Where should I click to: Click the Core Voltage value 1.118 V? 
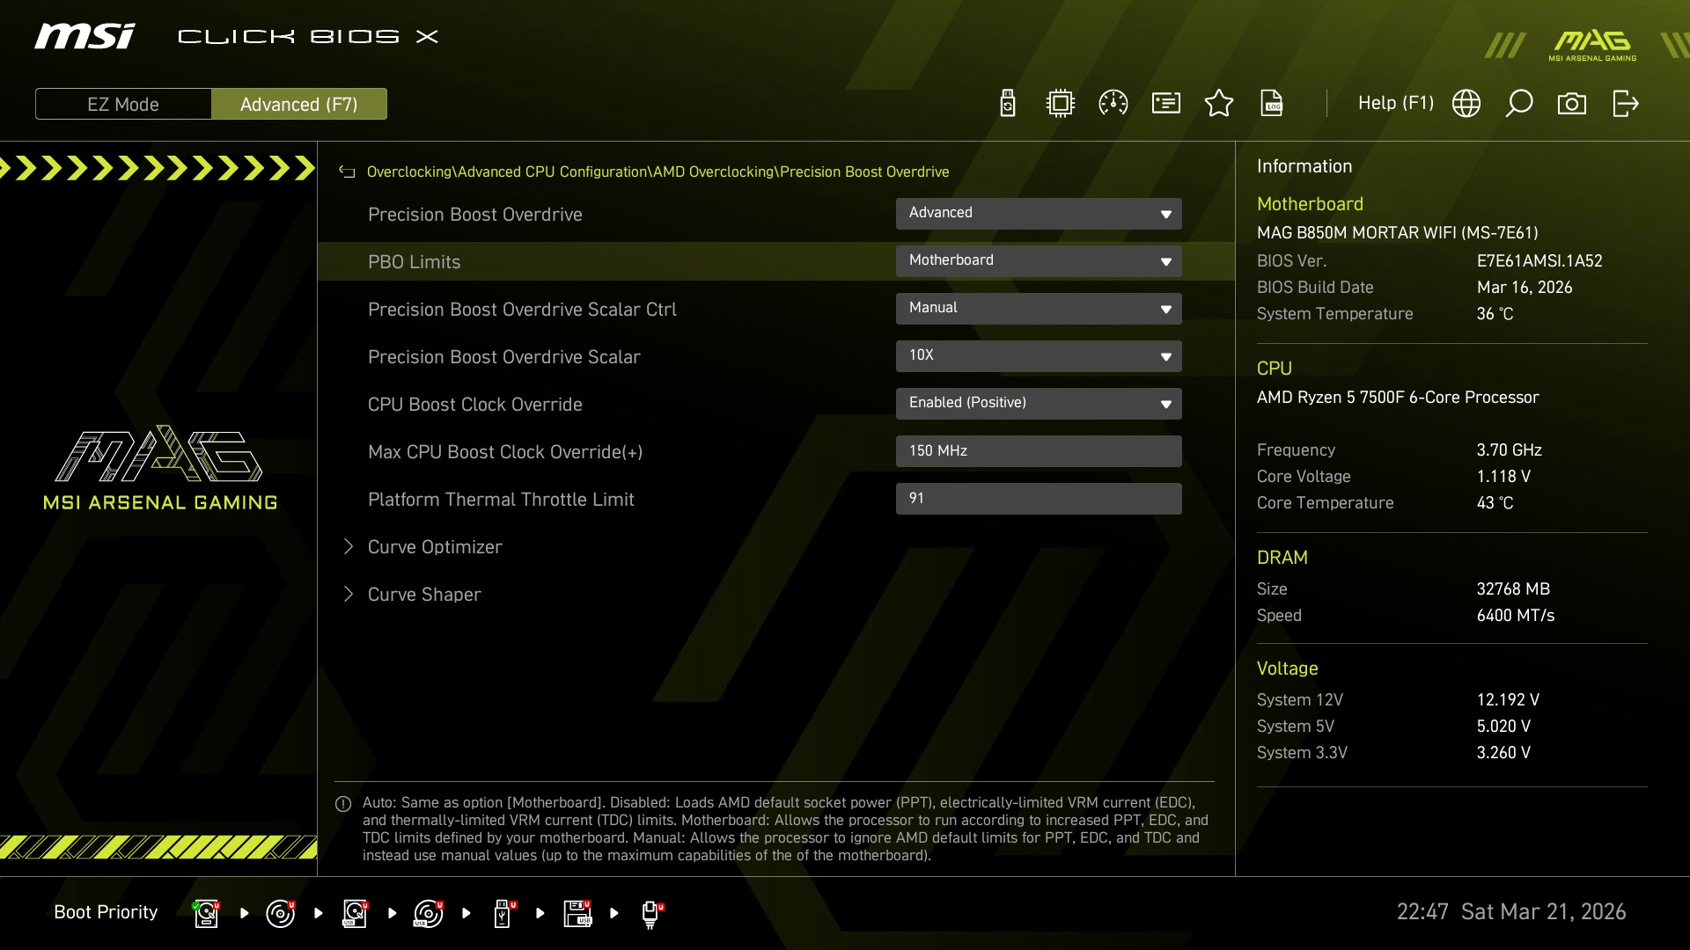1503,477
